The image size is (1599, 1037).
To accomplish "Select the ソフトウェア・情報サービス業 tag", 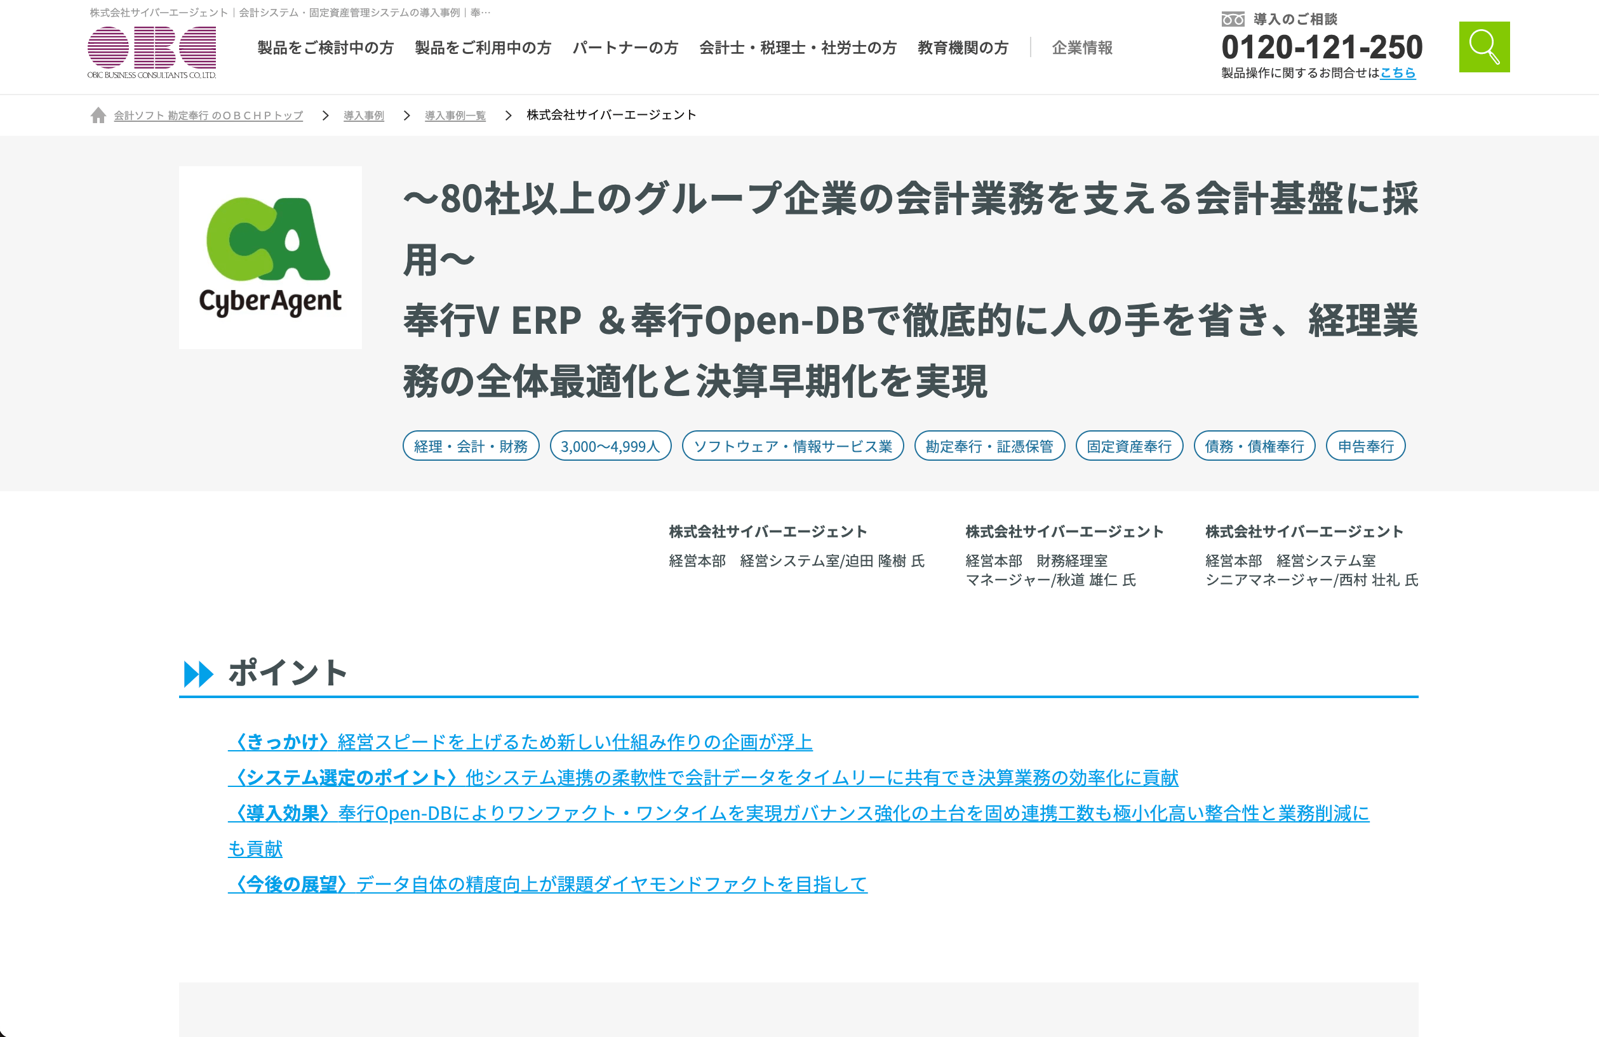I will tap(792, 446).
